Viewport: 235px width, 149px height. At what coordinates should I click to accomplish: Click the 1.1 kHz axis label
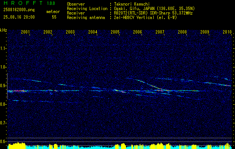pos(3,48)
